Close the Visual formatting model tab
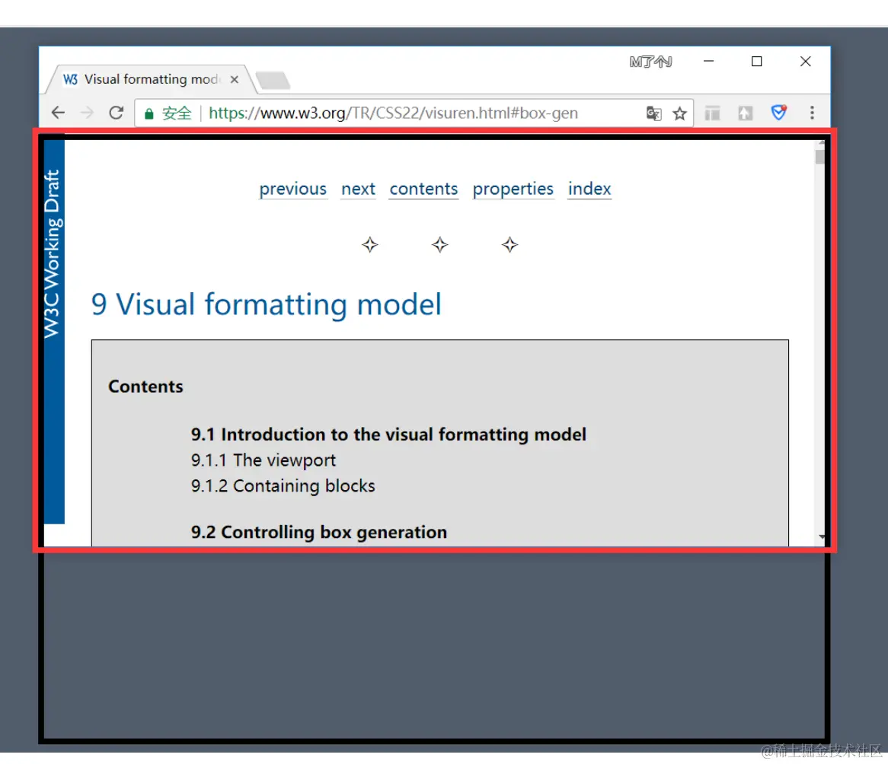Screen dimensions: 888x764 [234, 80]
